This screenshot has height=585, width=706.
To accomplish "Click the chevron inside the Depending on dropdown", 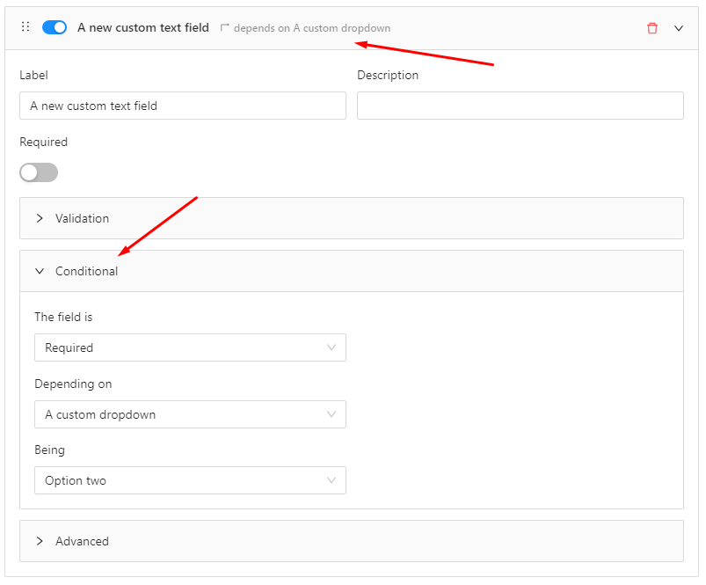I will click(332, 414).
